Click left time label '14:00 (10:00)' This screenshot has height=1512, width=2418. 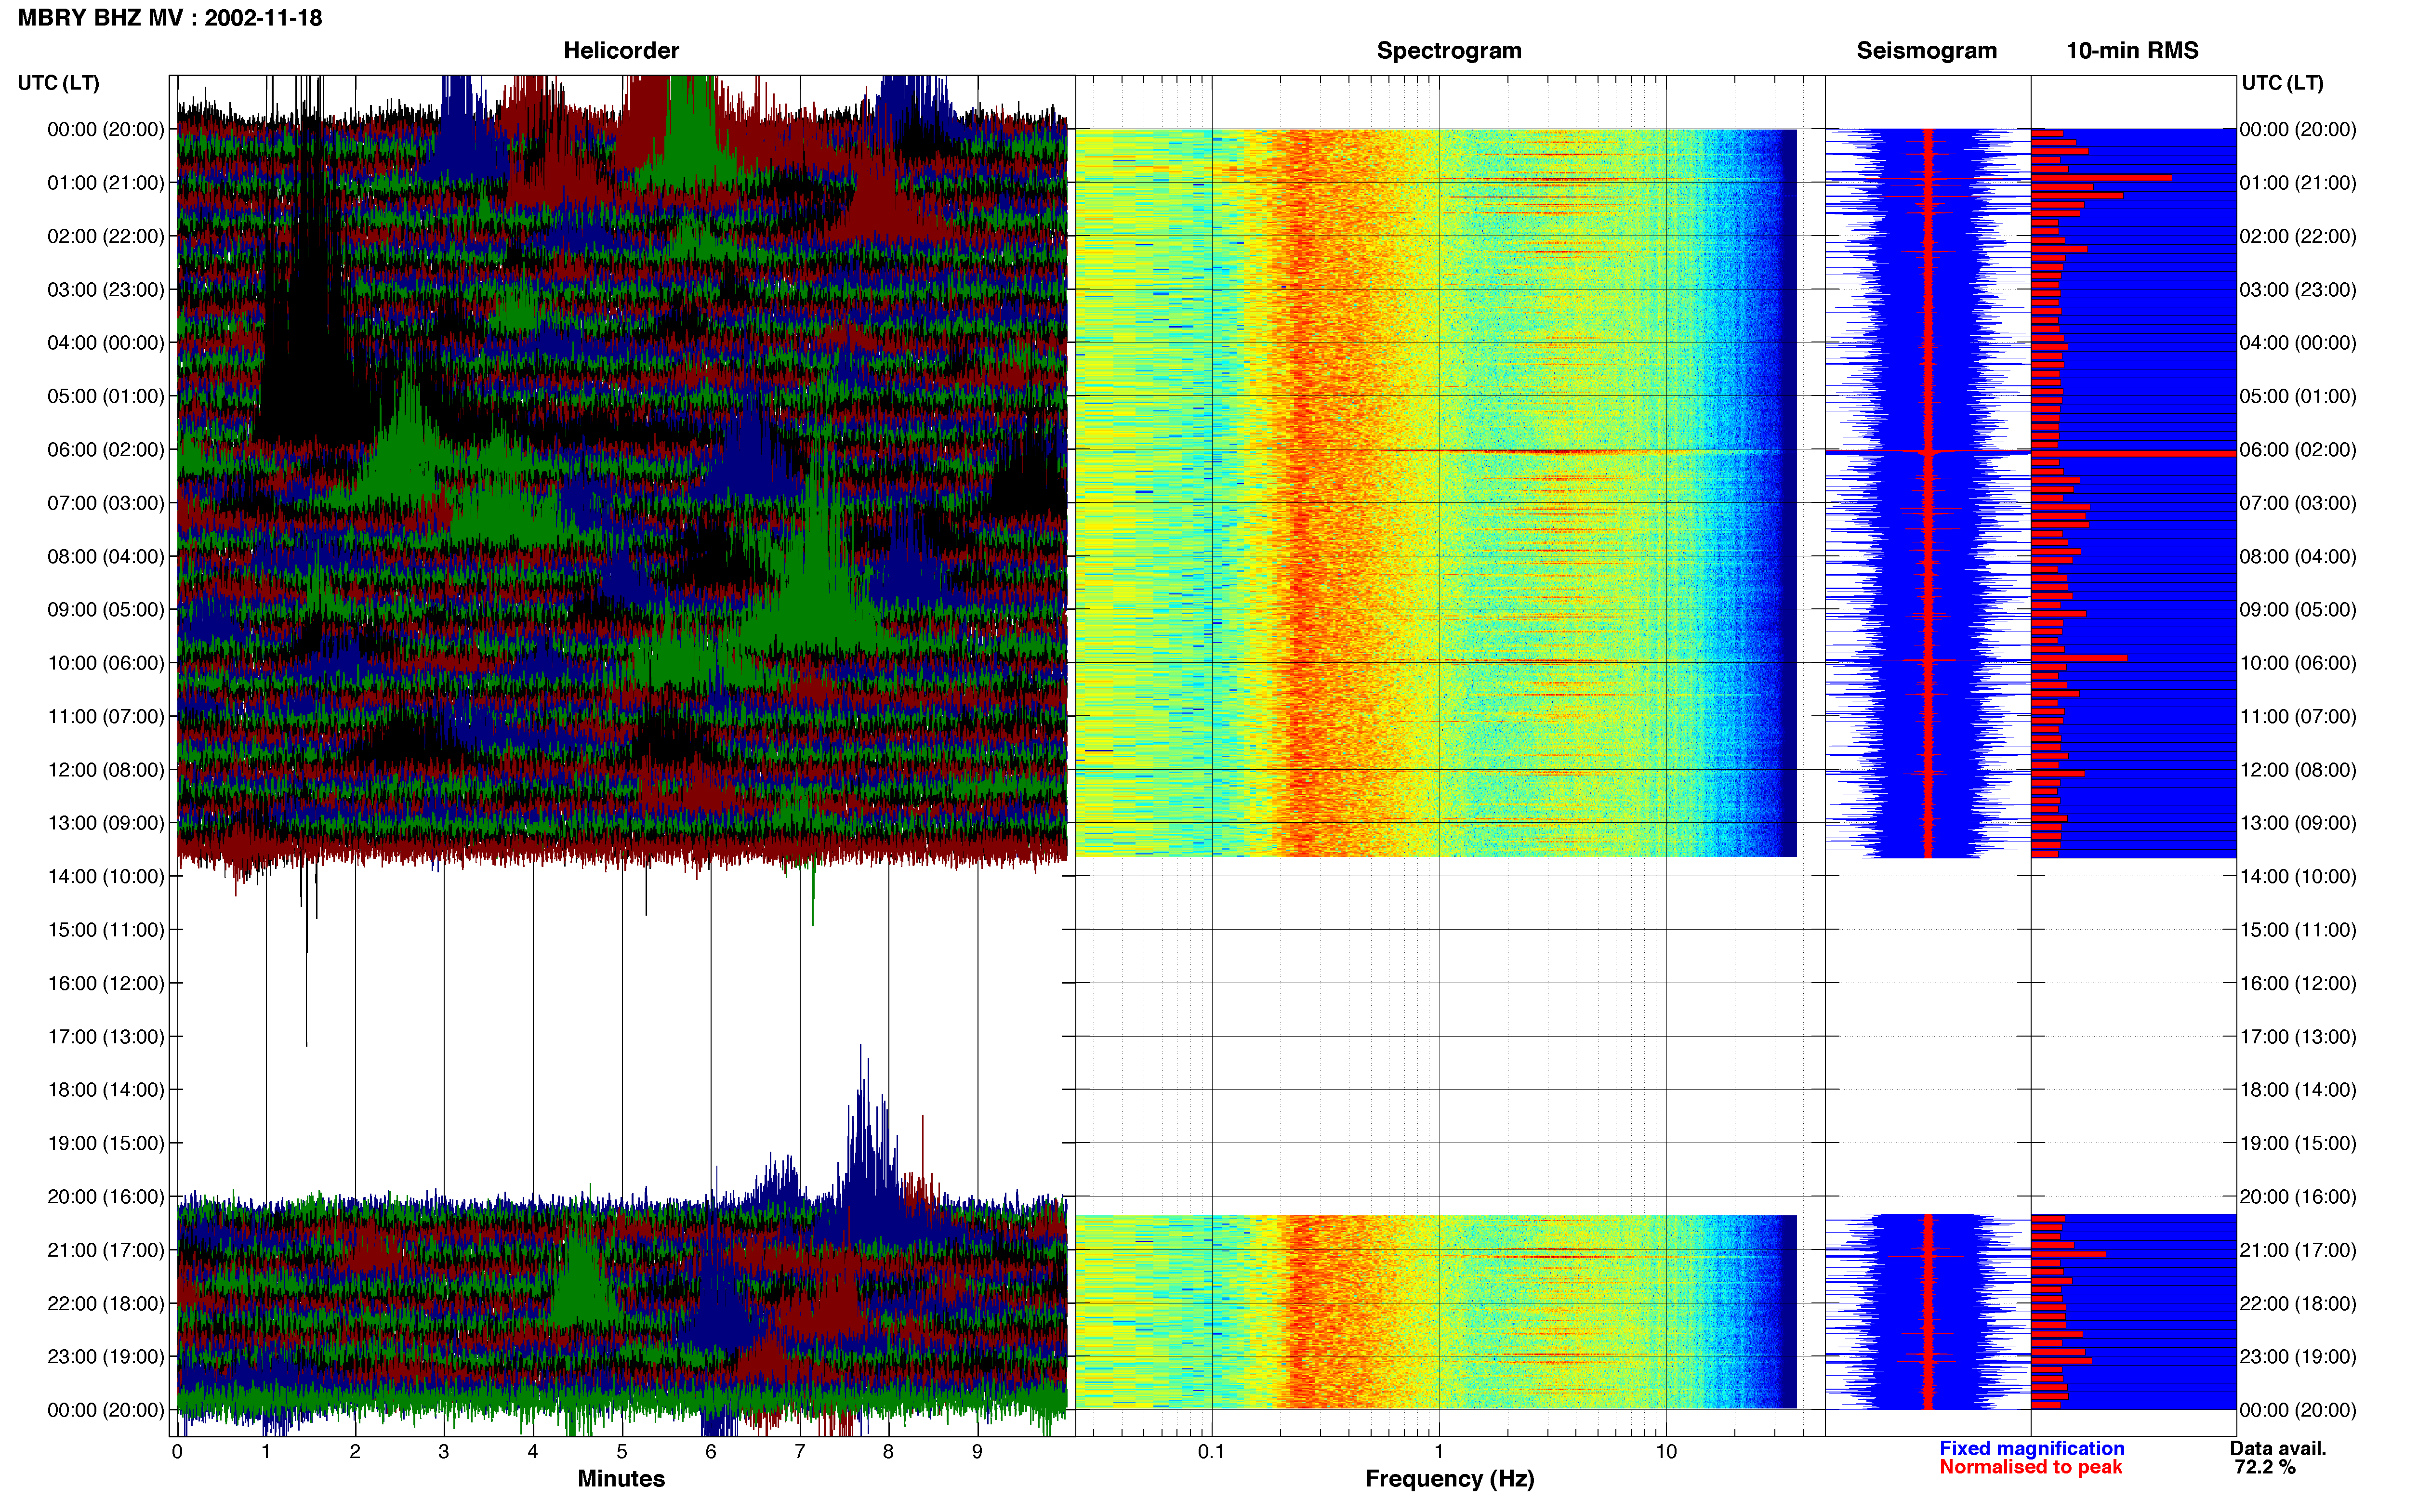click(x=106, y=877)
